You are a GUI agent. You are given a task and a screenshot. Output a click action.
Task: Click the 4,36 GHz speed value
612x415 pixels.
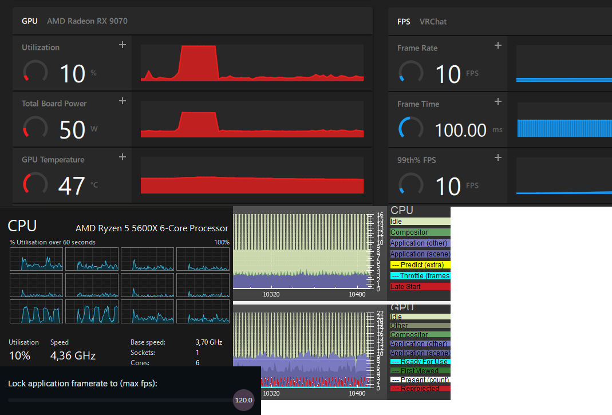pos(73,355)
